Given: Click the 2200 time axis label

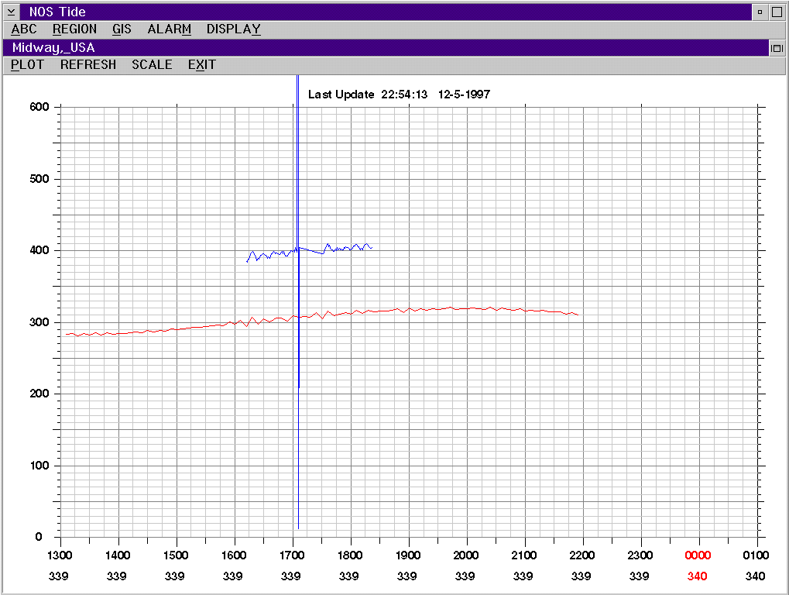Looking at the screenshot, I should click(x=581, y=555).
